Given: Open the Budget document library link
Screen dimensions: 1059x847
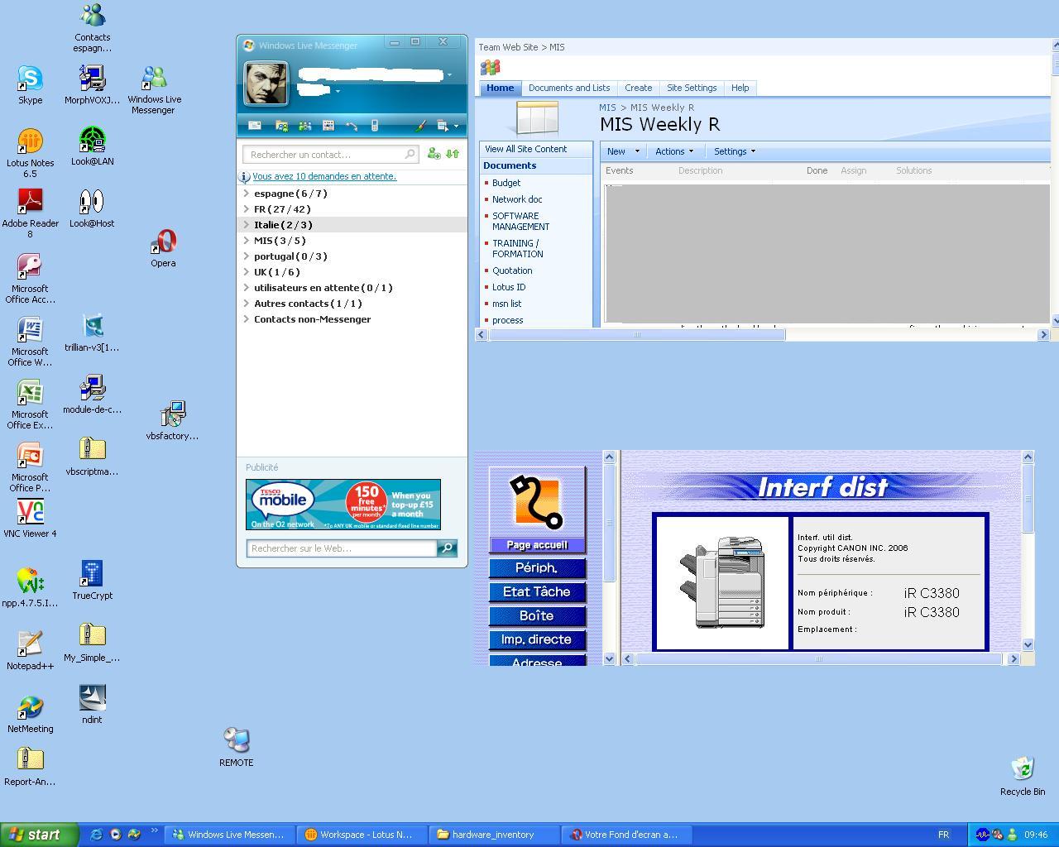Looking at the screenshot, I should pos(506,183).
